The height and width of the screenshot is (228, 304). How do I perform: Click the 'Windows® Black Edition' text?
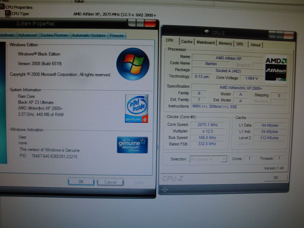click(x=39, y=54)
